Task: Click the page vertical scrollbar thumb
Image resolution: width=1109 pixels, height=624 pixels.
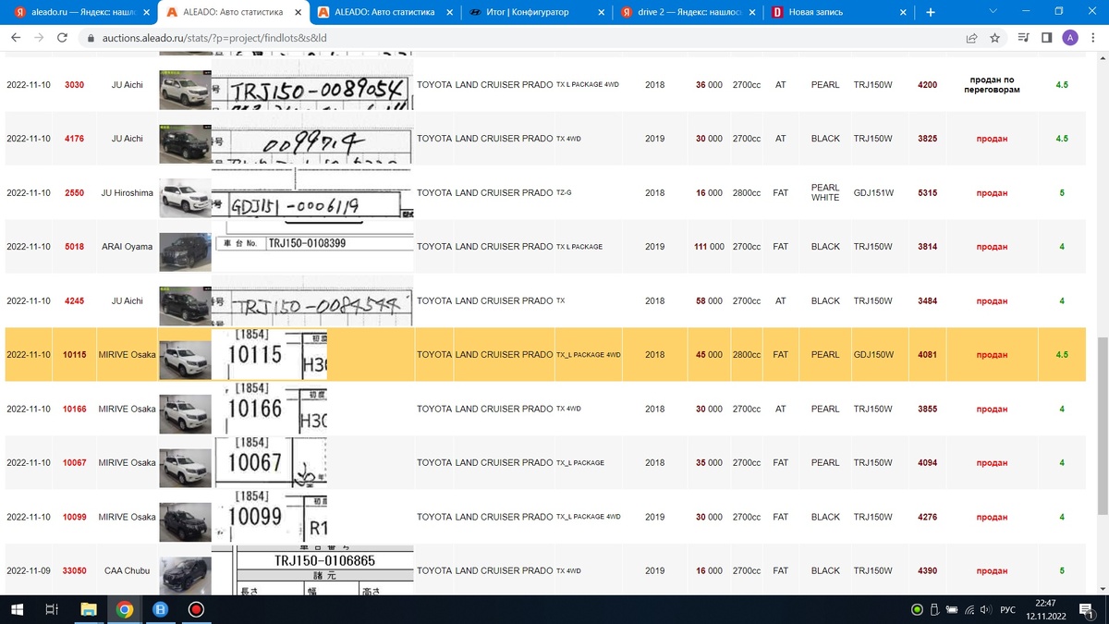Action: (1102, 426)
